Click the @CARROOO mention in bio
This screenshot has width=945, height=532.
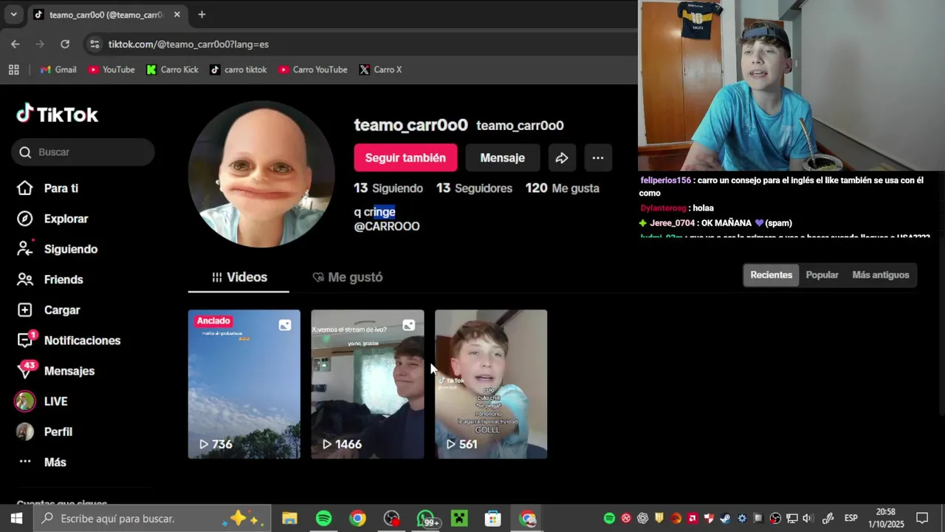(387, 226)
